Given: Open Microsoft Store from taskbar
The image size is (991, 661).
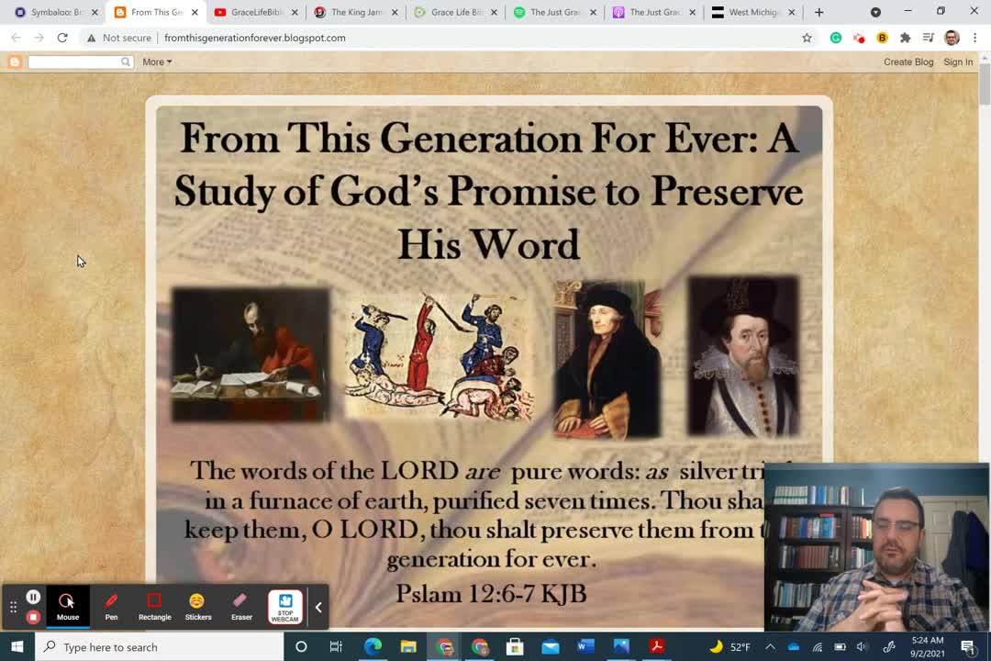Looking at the screenshot, I should click(515, 646).
